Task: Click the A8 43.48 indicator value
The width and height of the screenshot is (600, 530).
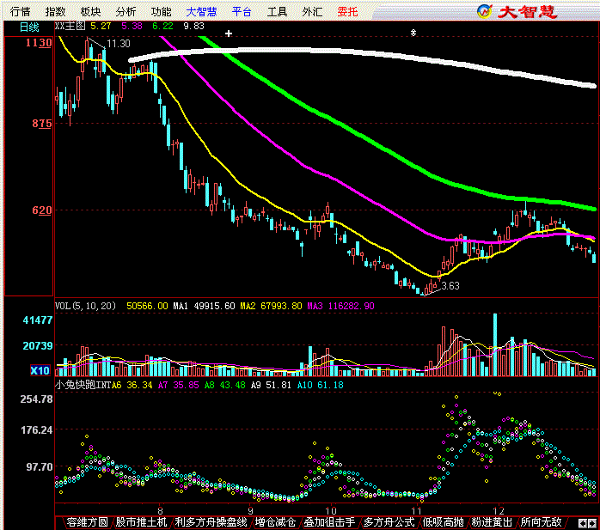Action: [x=224, y=385]
